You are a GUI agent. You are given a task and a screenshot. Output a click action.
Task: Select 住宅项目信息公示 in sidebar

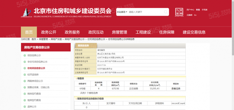[x=36, y=68]
